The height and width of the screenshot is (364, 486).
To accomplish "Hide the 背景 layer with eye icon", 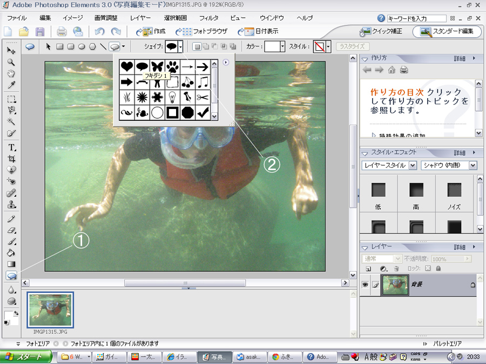I will click(366, 285).
